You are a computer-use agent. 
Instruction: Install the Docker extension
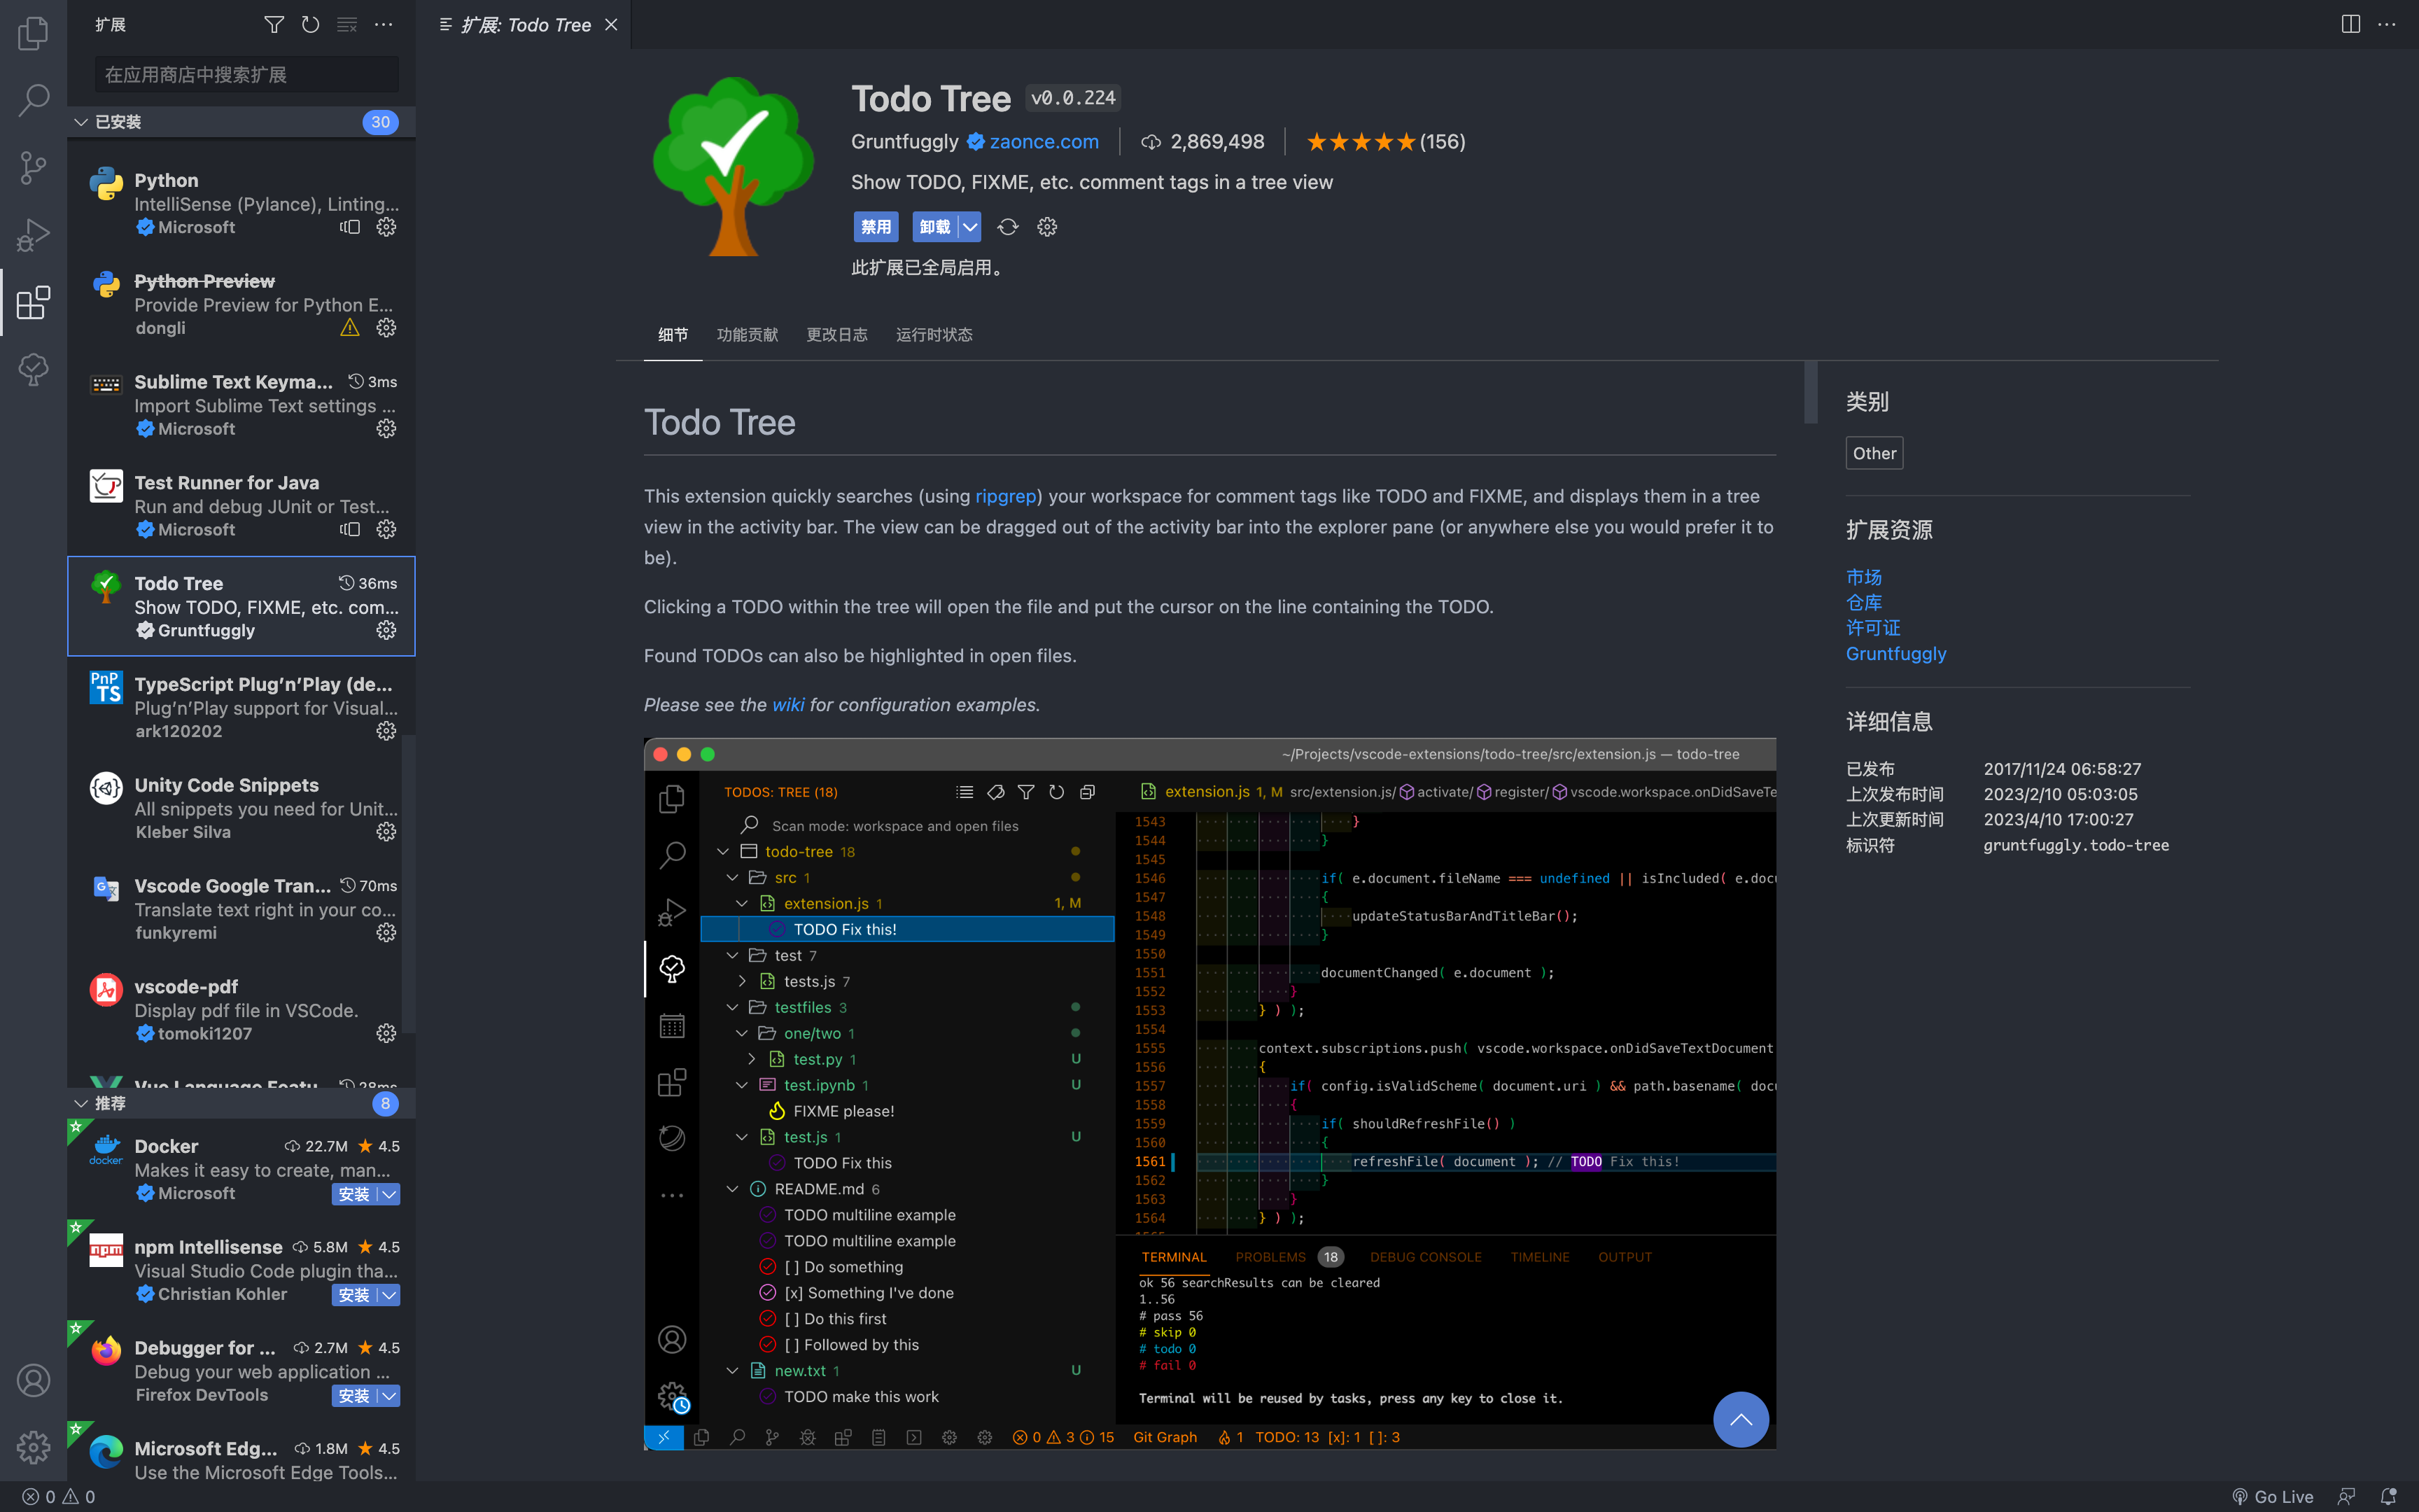tap(354, 1194)
